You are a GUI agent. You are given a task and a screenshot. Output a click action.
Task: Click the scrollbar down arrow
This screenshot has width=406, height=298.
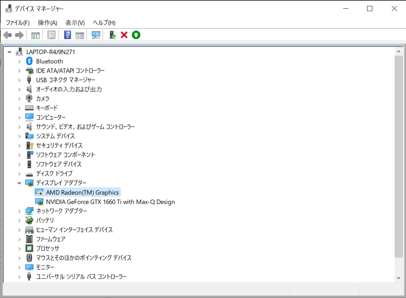point(398,278)
